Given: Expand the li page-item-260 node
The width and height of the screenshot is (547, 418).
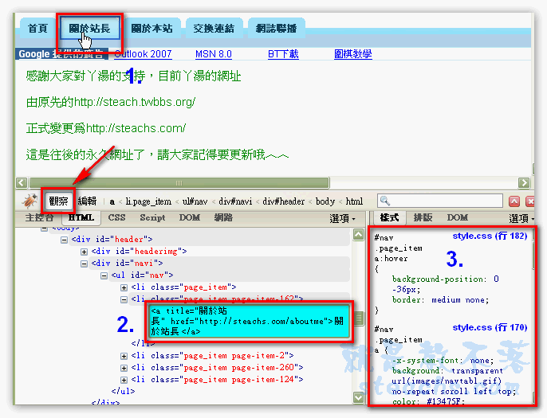Looking at the screenshot, I should pyautogui.click(x=124, y=368).
